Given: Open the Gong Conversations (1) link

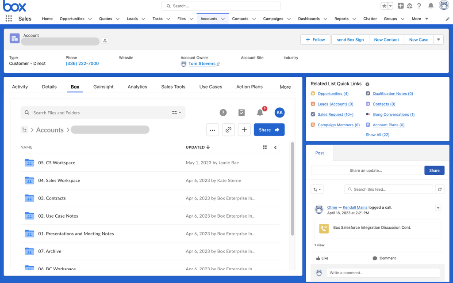Looking at the screenshot, I should (x=393, y=114).
